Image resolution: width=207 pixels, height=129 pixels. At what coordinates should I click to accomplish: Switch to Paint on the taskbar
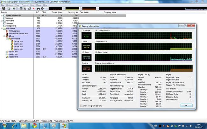click(x=54, y=126)
